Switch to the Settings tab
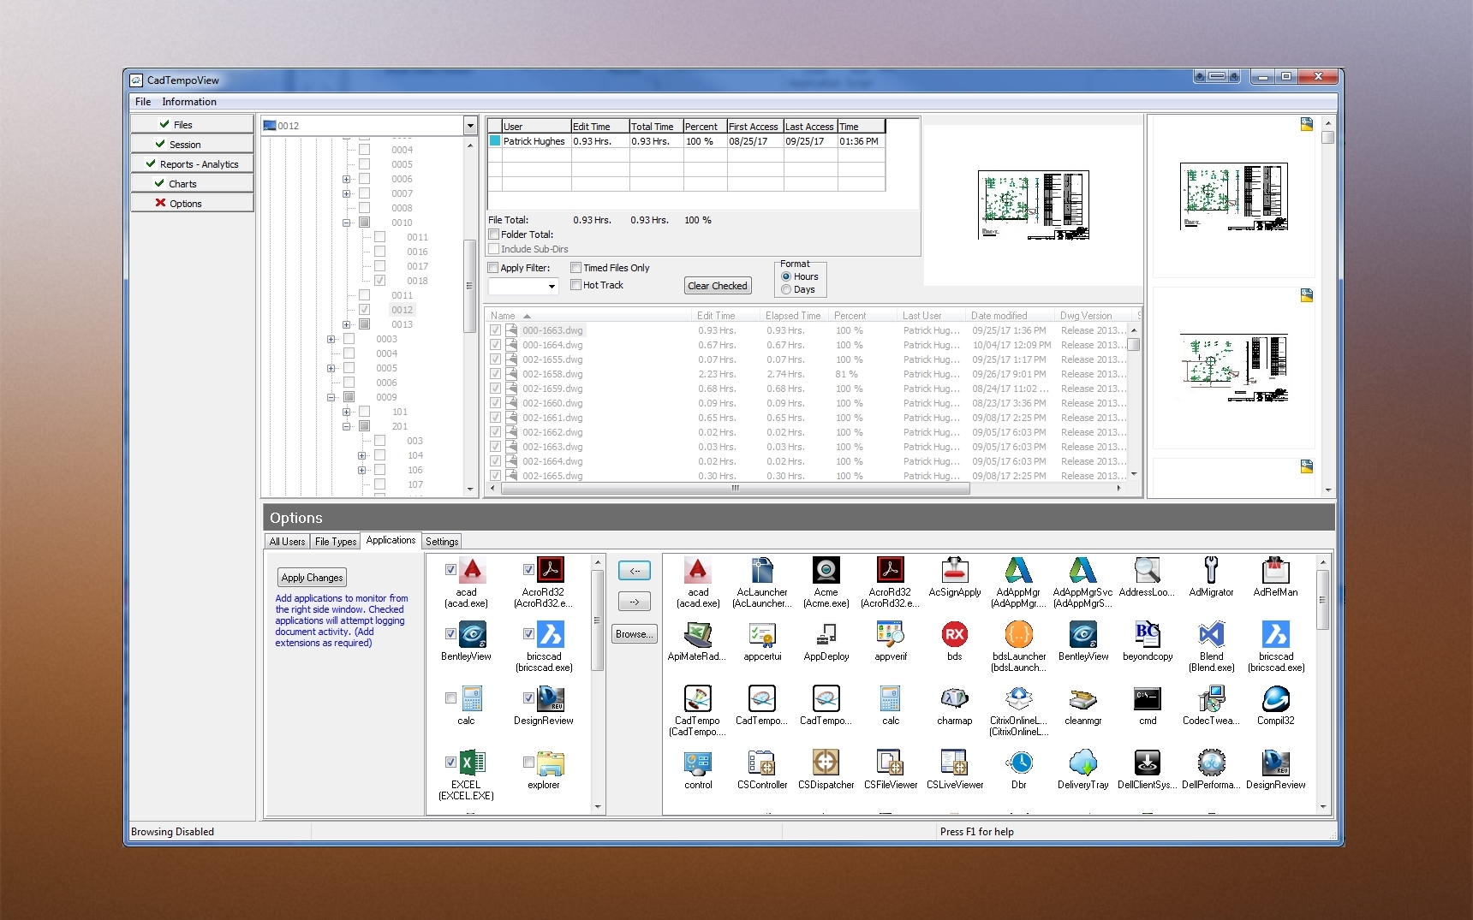This screenshot has height=920, width=1473. coord(442,542)
